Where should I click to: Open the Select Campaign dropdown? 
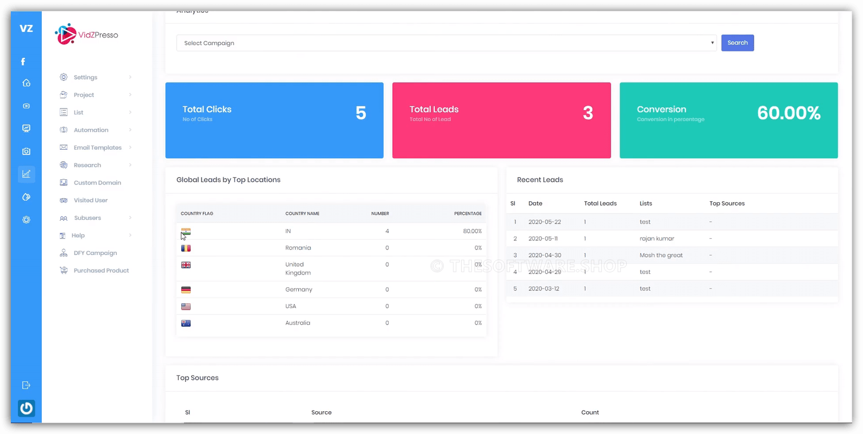[446, 43]
